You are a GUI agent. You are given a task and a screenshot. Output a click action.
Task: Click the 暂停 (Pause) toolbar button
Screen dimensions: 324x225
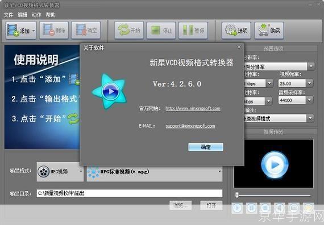point(193,31)
